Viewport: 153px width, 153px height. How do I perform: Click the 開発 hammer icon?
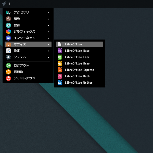(x=8, y=19)
